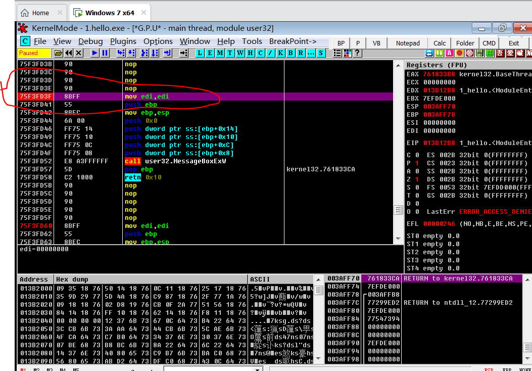Image resolution: width=532 pixels, height=371 pixels.
Task: Open the Log window with the L button
Action: click(x=200, y=53)
